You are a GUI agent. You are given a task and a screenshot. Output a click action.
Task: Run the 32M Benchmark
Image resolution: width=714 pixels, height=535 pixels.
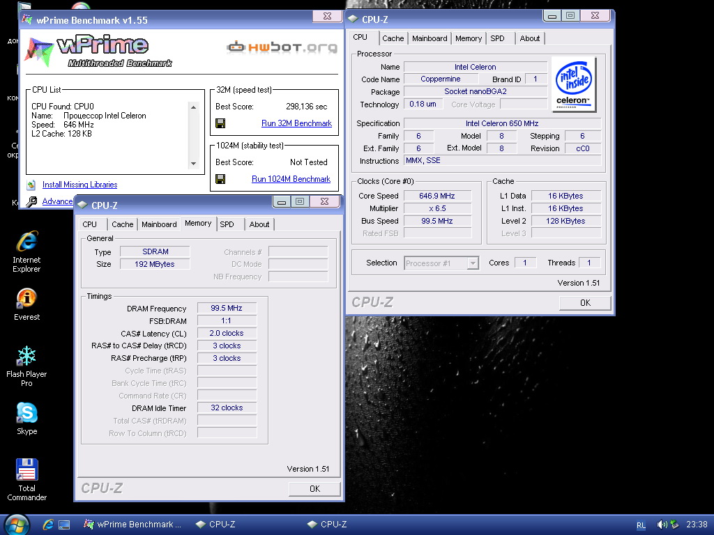click(296, 123)
